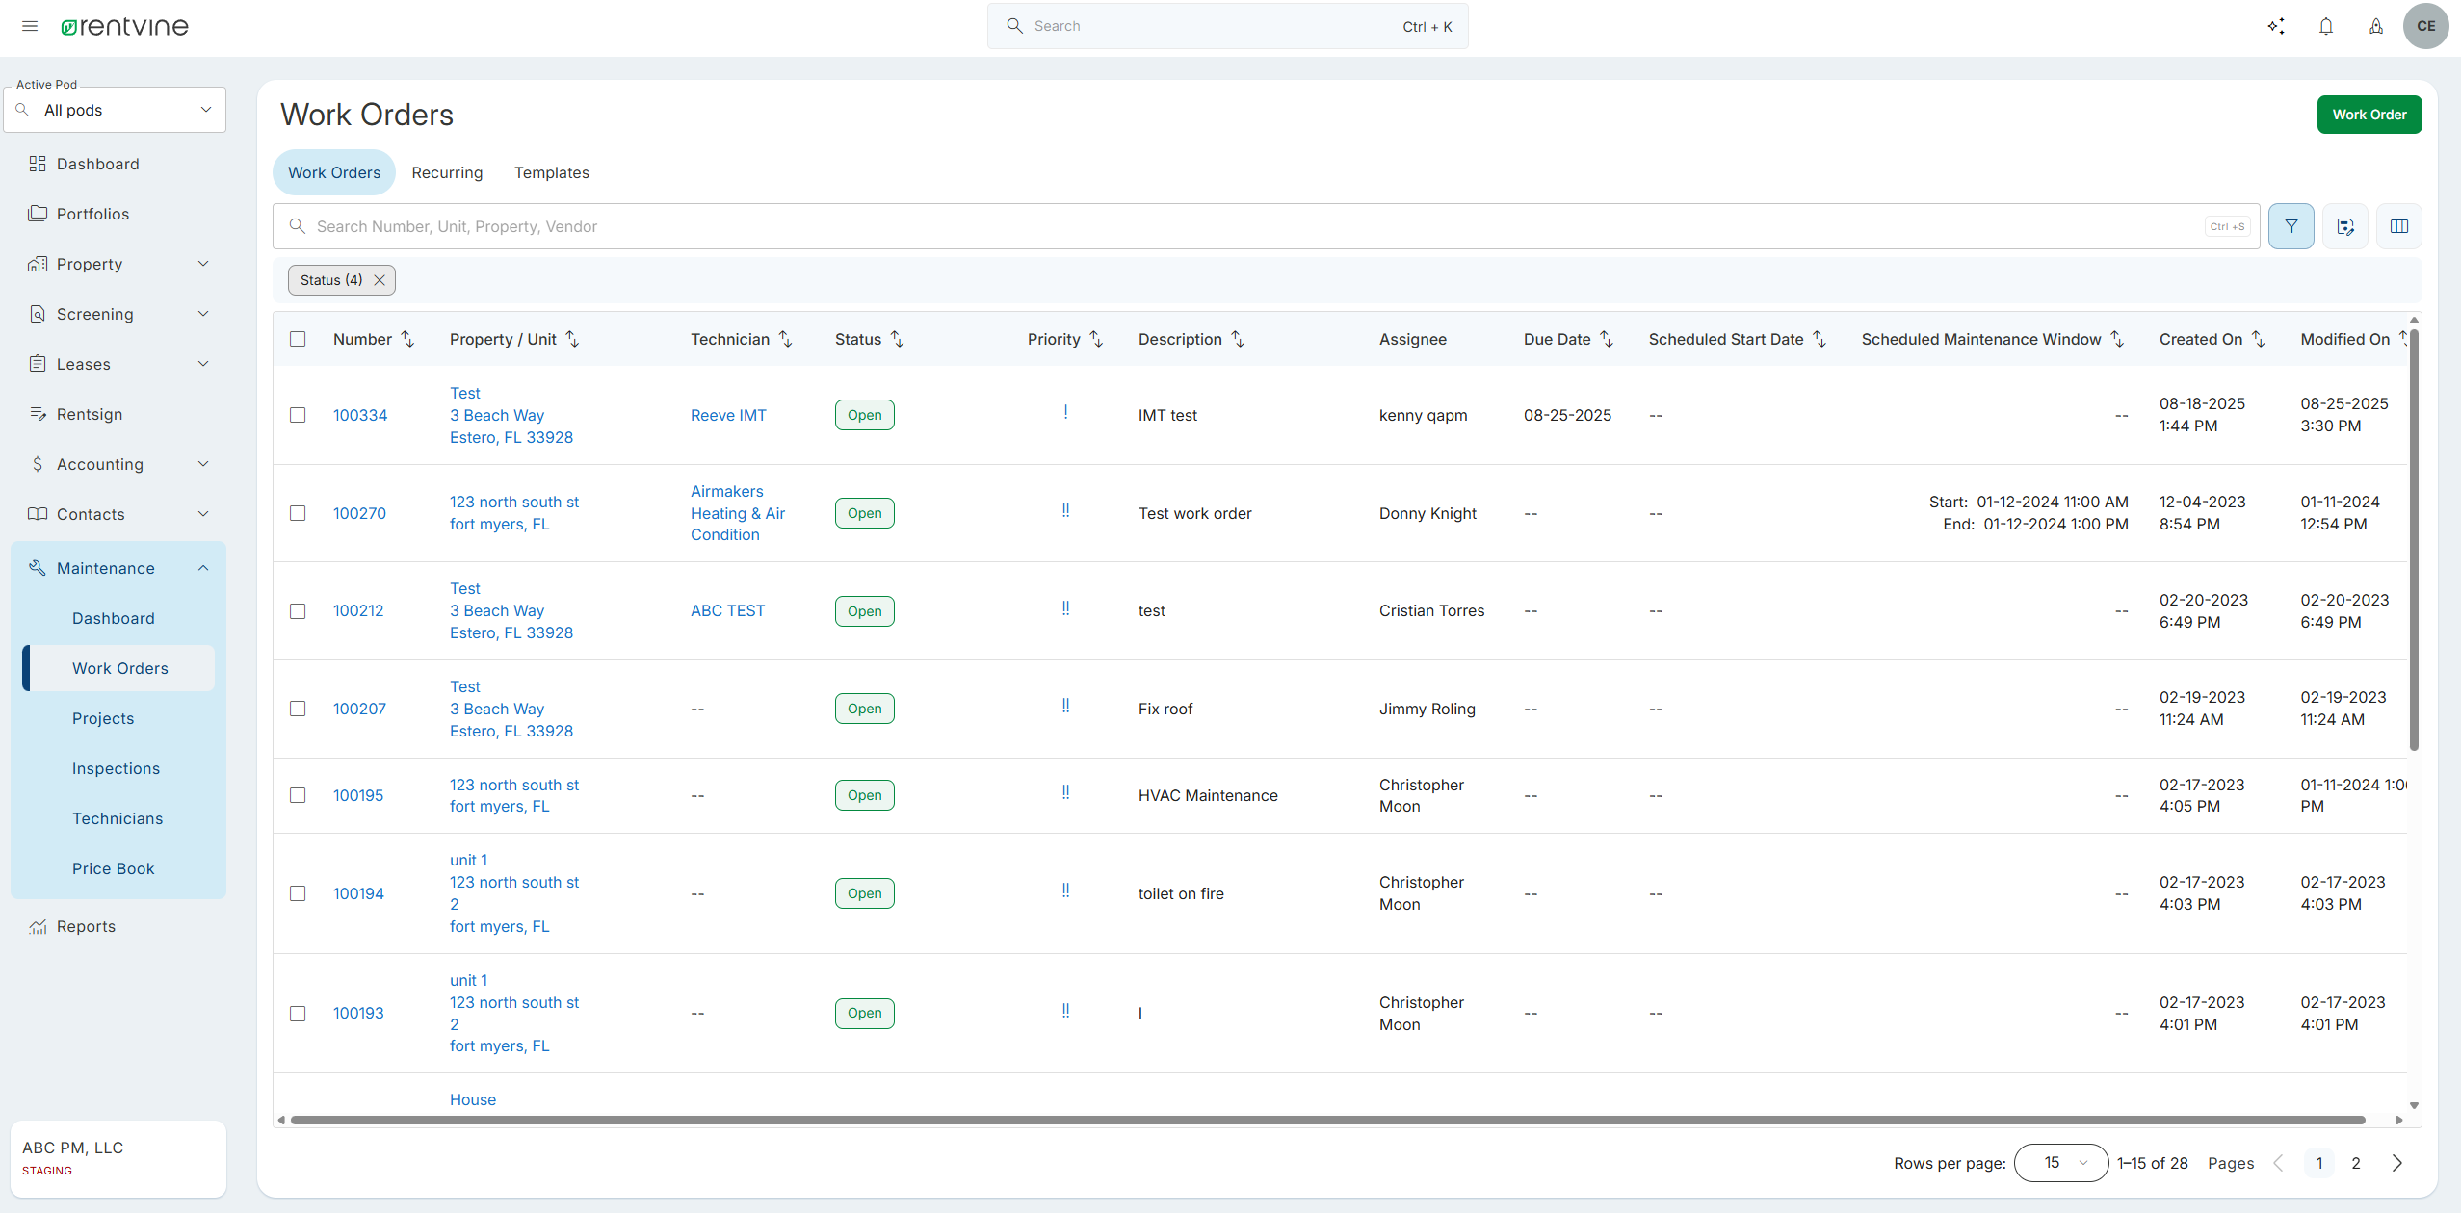Select checkbox for work order 100195
The height and width of the screenshot is (1213, 2461).
pyautogui.click(x=298, y=795)
